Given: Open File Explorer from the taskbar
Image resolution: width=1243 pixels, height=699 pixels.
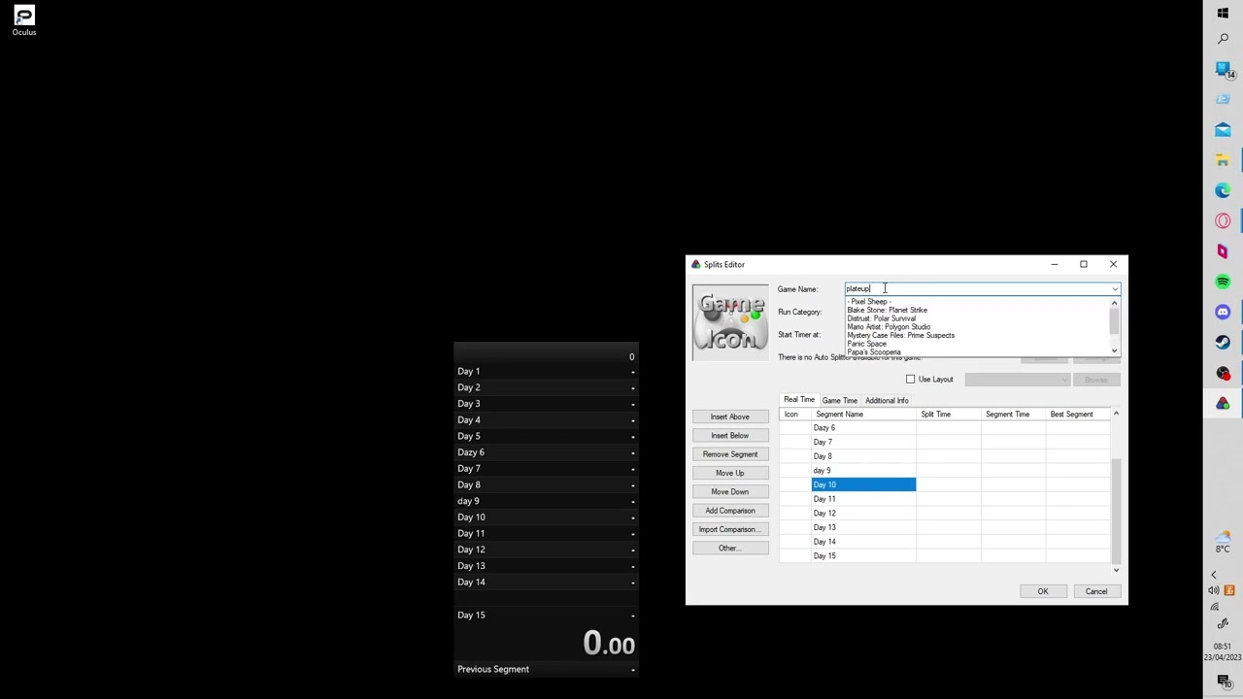Looking at the screenshot, I should 1223,159.
